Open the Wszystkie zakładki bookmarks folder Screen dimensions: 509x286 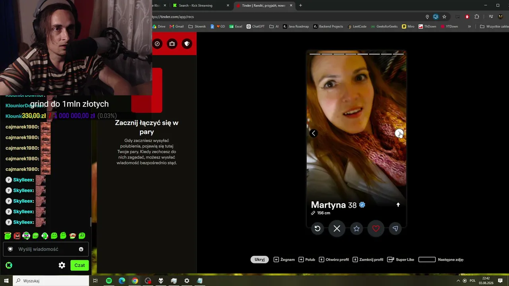(494, 27)
